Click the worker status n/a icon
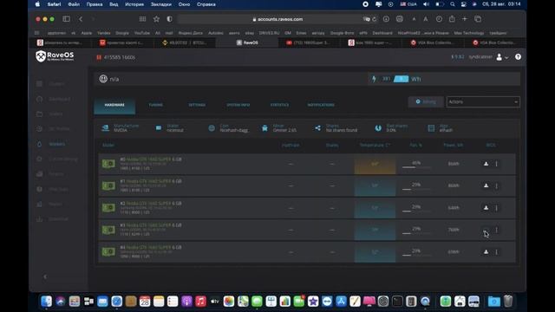This screenshot has height=312, width=555. 103,79
